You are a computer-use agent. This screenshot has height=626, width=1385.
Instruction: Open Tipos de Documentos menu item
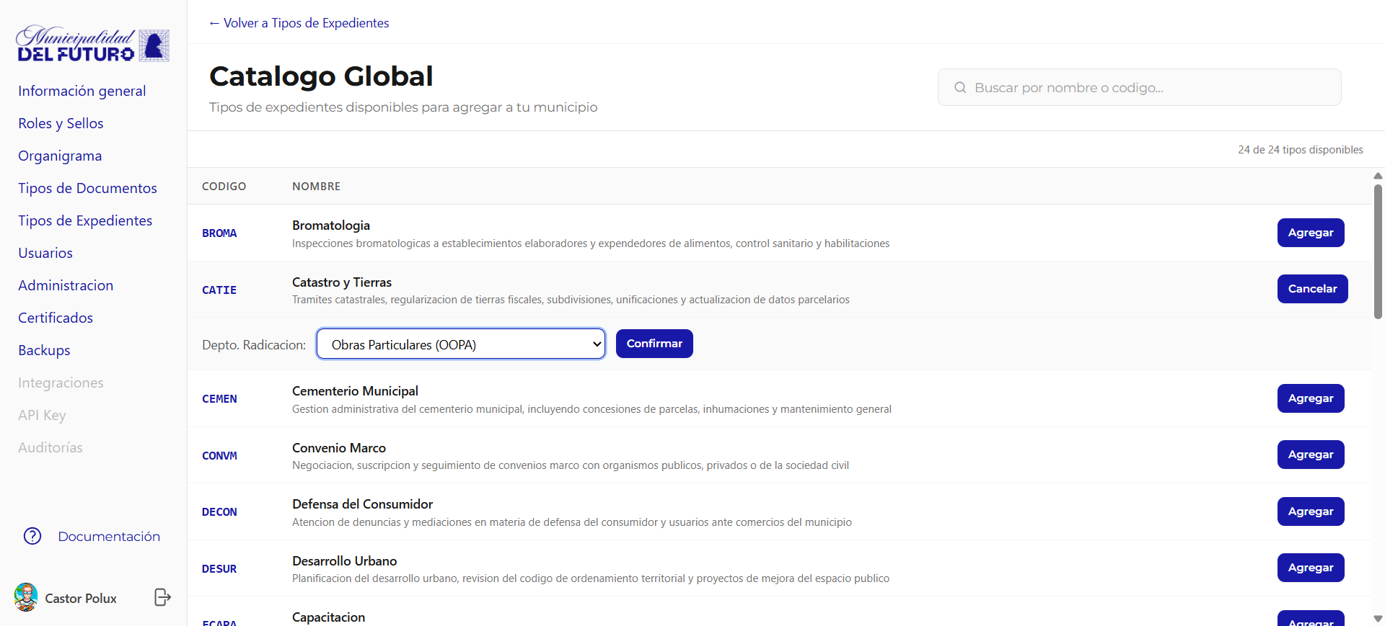(87, 188)
